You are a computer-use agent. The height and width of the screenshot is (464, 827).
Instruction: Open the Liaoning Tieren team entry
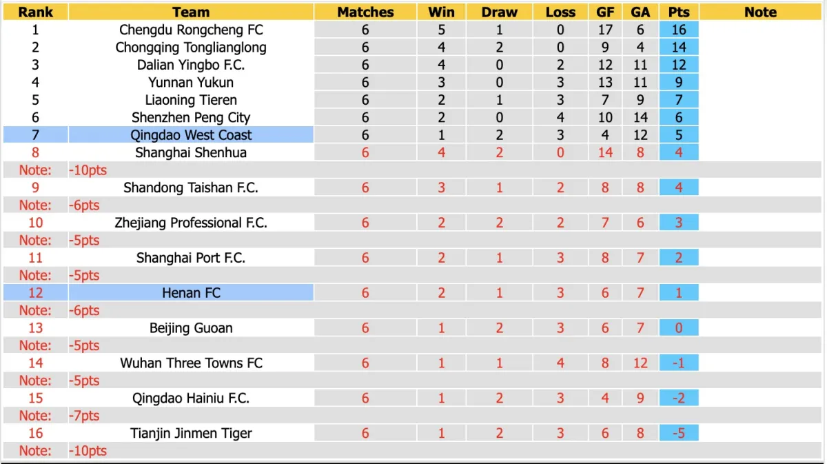tap(191, 100)
